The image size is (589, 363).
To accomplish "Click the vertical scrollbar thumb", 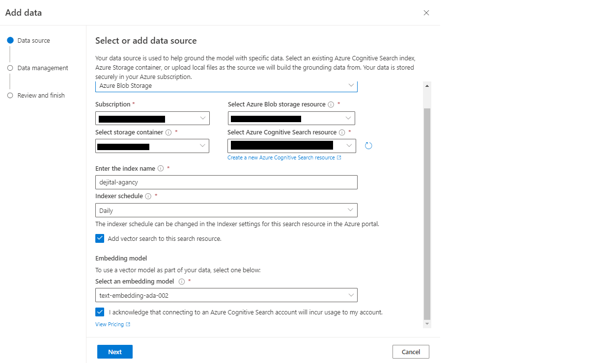I will point(427,214).
